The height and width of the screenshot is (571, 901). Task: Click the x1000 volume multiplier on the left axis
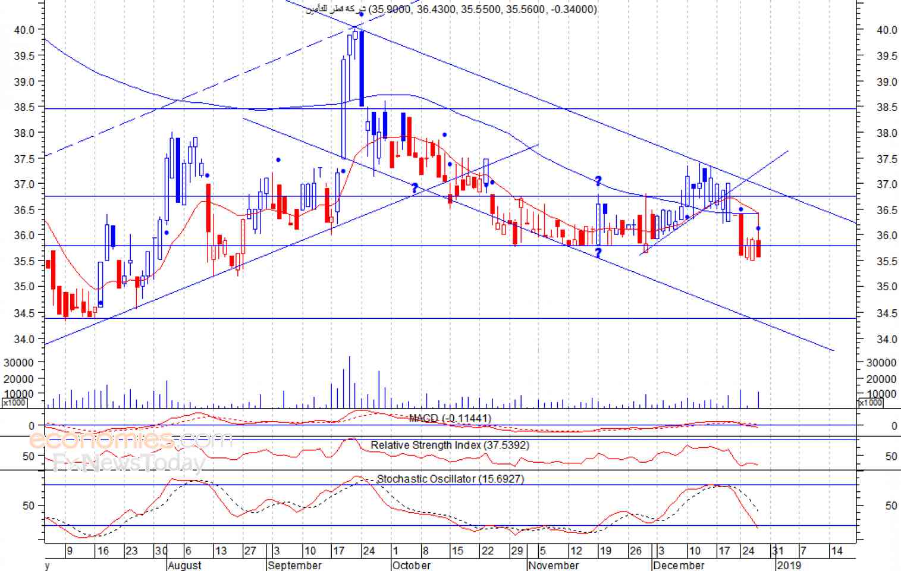pos(14,403)
